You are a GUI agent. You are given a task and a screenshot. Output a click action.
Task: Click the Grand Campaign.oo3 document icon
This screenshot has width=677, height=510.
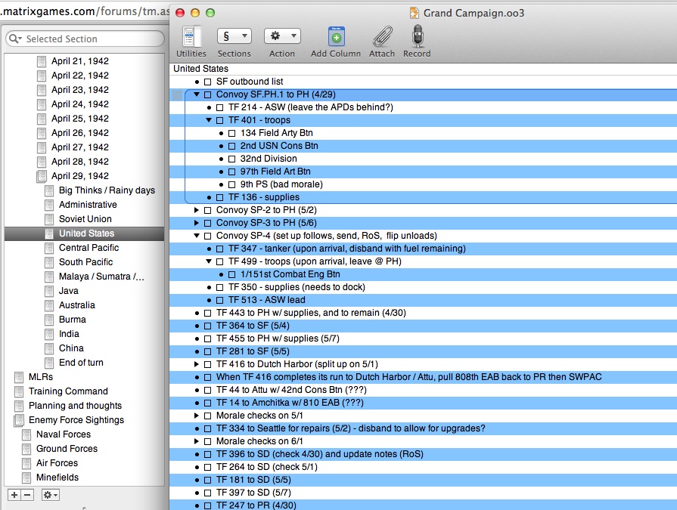click(x=414, y=13)
